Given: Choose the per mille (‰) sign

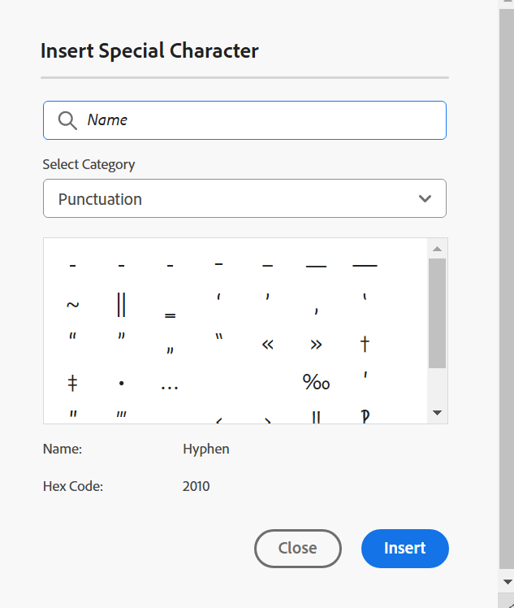Looking at the screenshot, I should click(316, 382).
